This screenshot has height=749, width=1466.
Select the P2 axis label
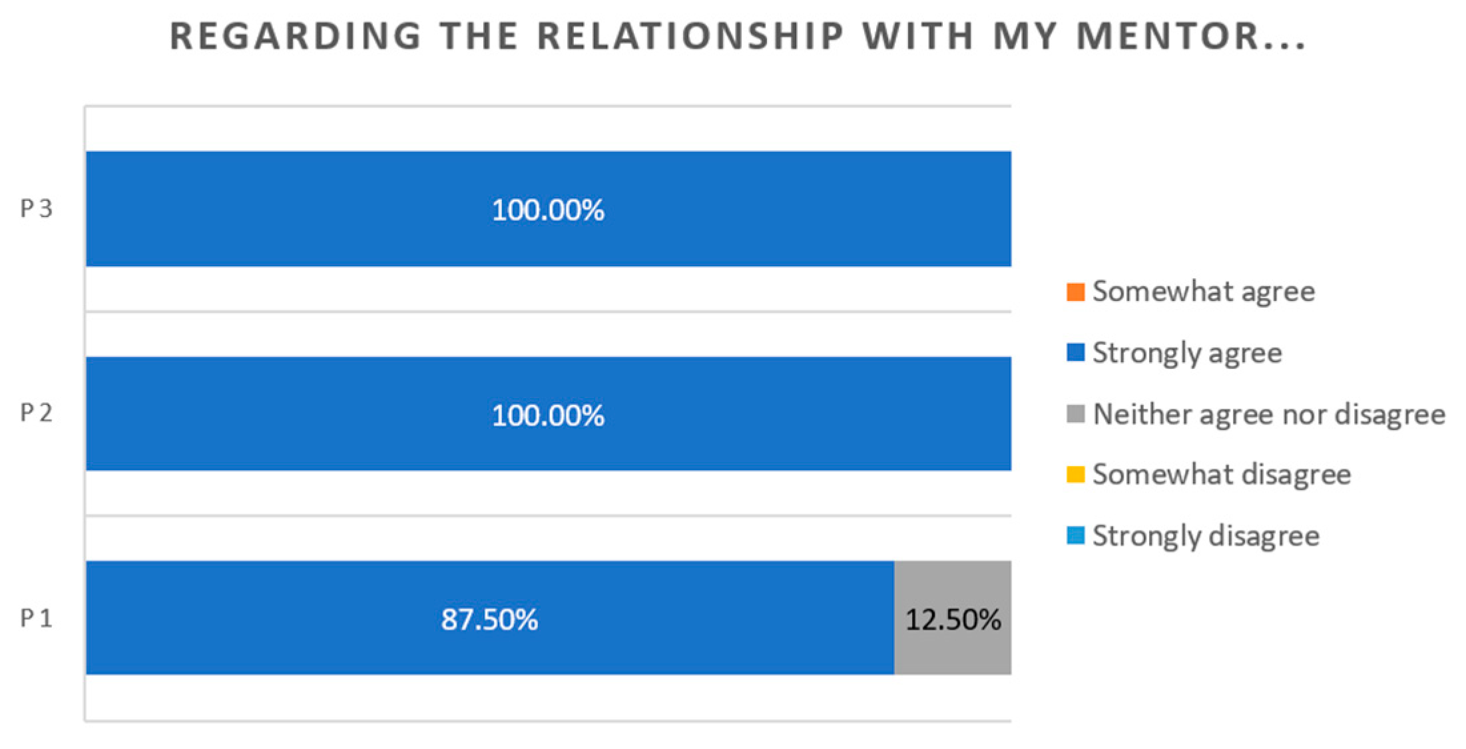pyautogui.click(x=36, y=413)
